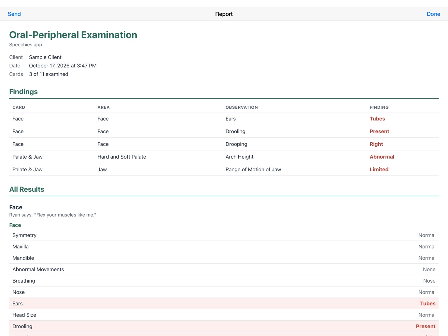
Task: Click the Drooping observation in Findings table
Action: (x=236, y=144)
